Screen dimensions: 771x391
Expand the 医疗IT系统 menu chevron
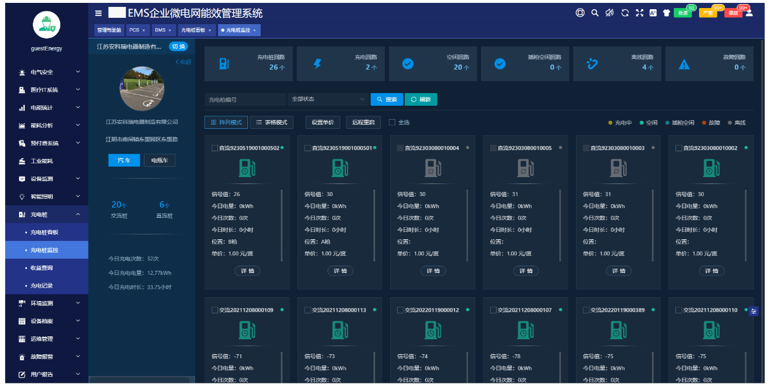[78, 90]
